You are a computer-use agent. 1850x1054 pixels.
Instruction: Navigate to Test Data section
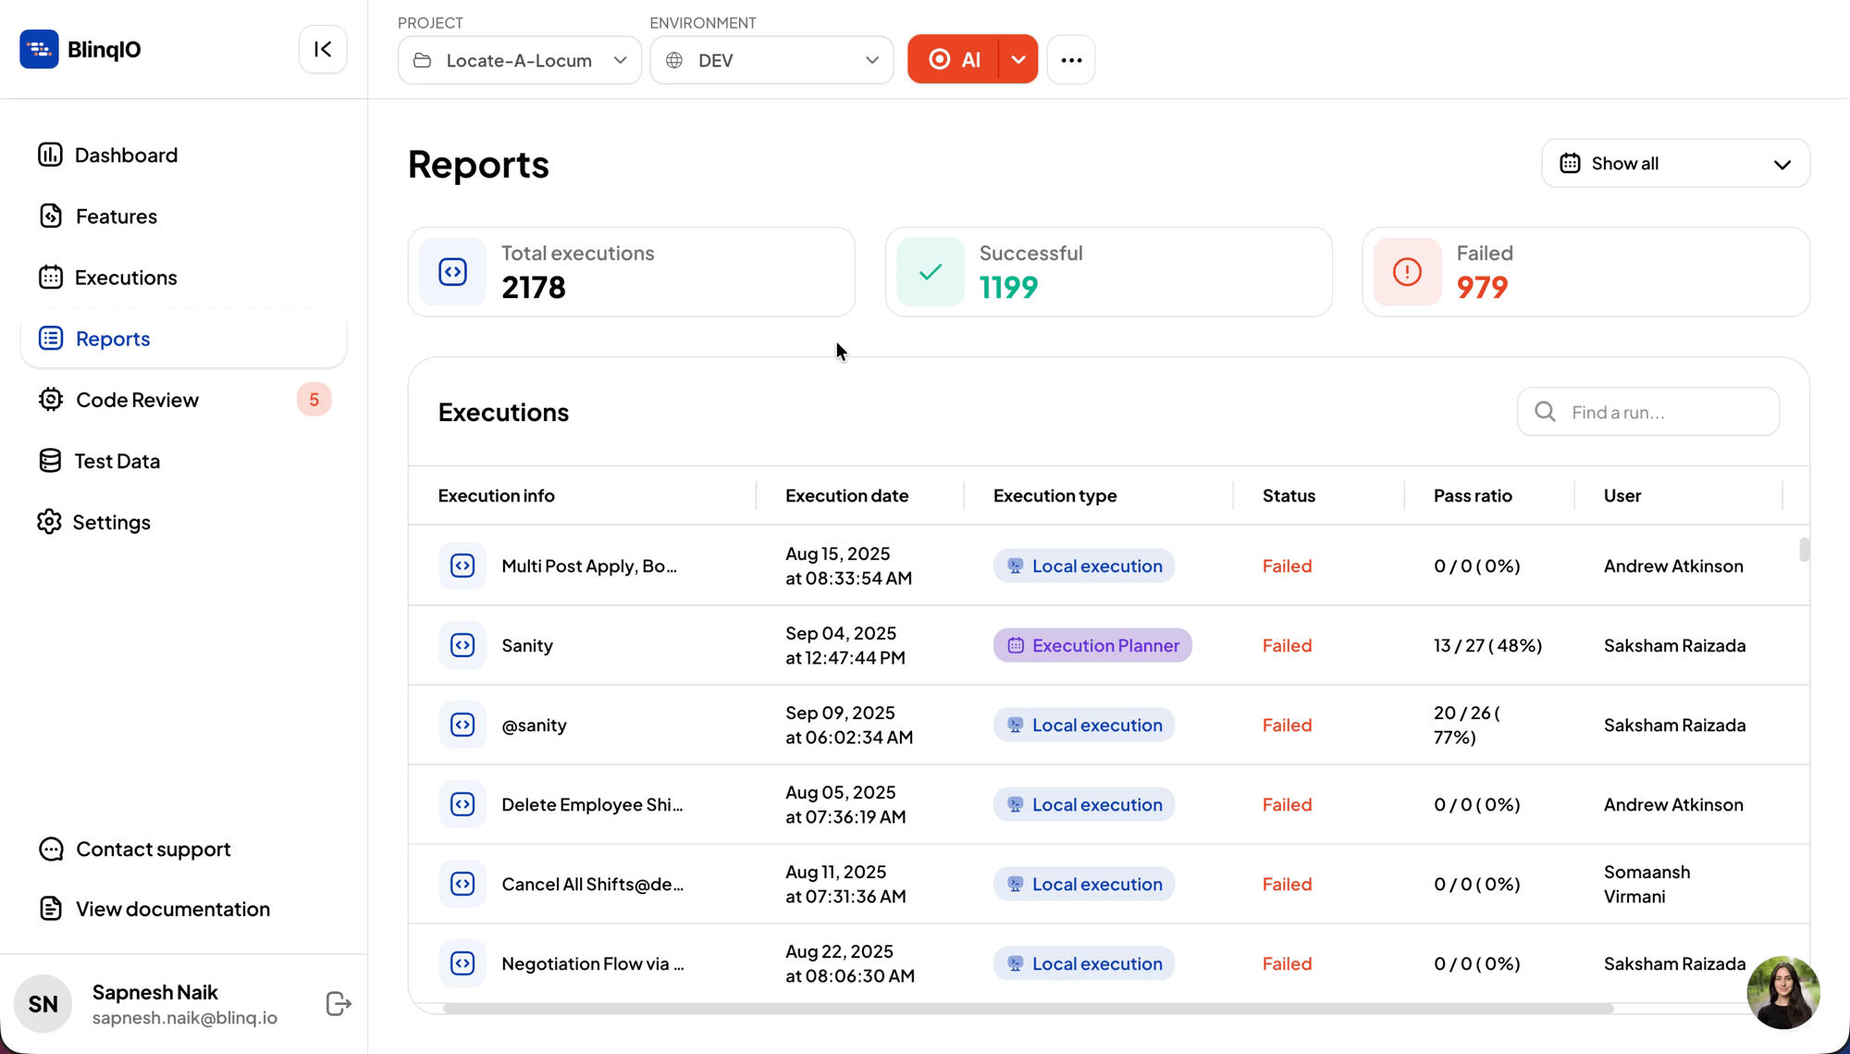pyautogui.click(x=117, y=461)
